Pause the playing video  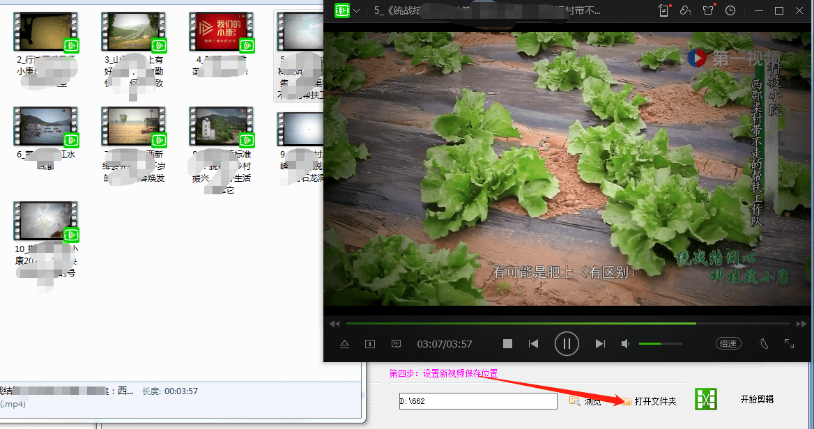pyautogui.click(x=567, y=344)
